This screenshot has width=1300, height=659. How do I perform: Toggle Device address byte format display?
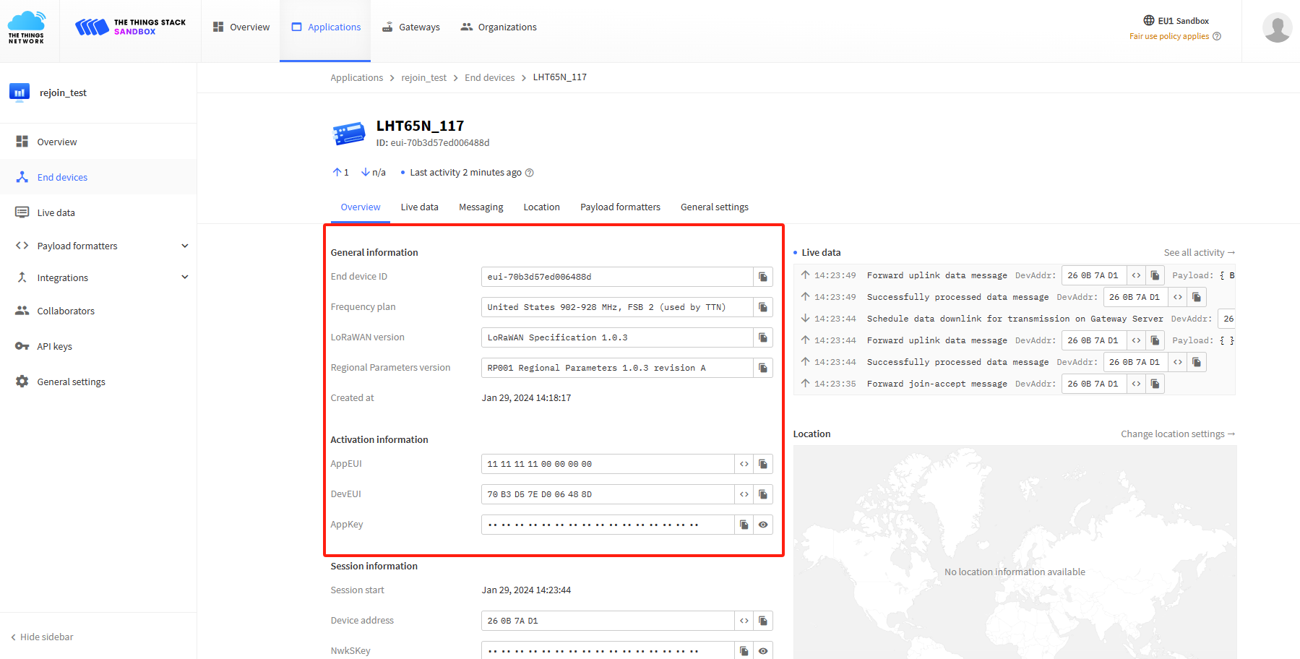[744, 621]
